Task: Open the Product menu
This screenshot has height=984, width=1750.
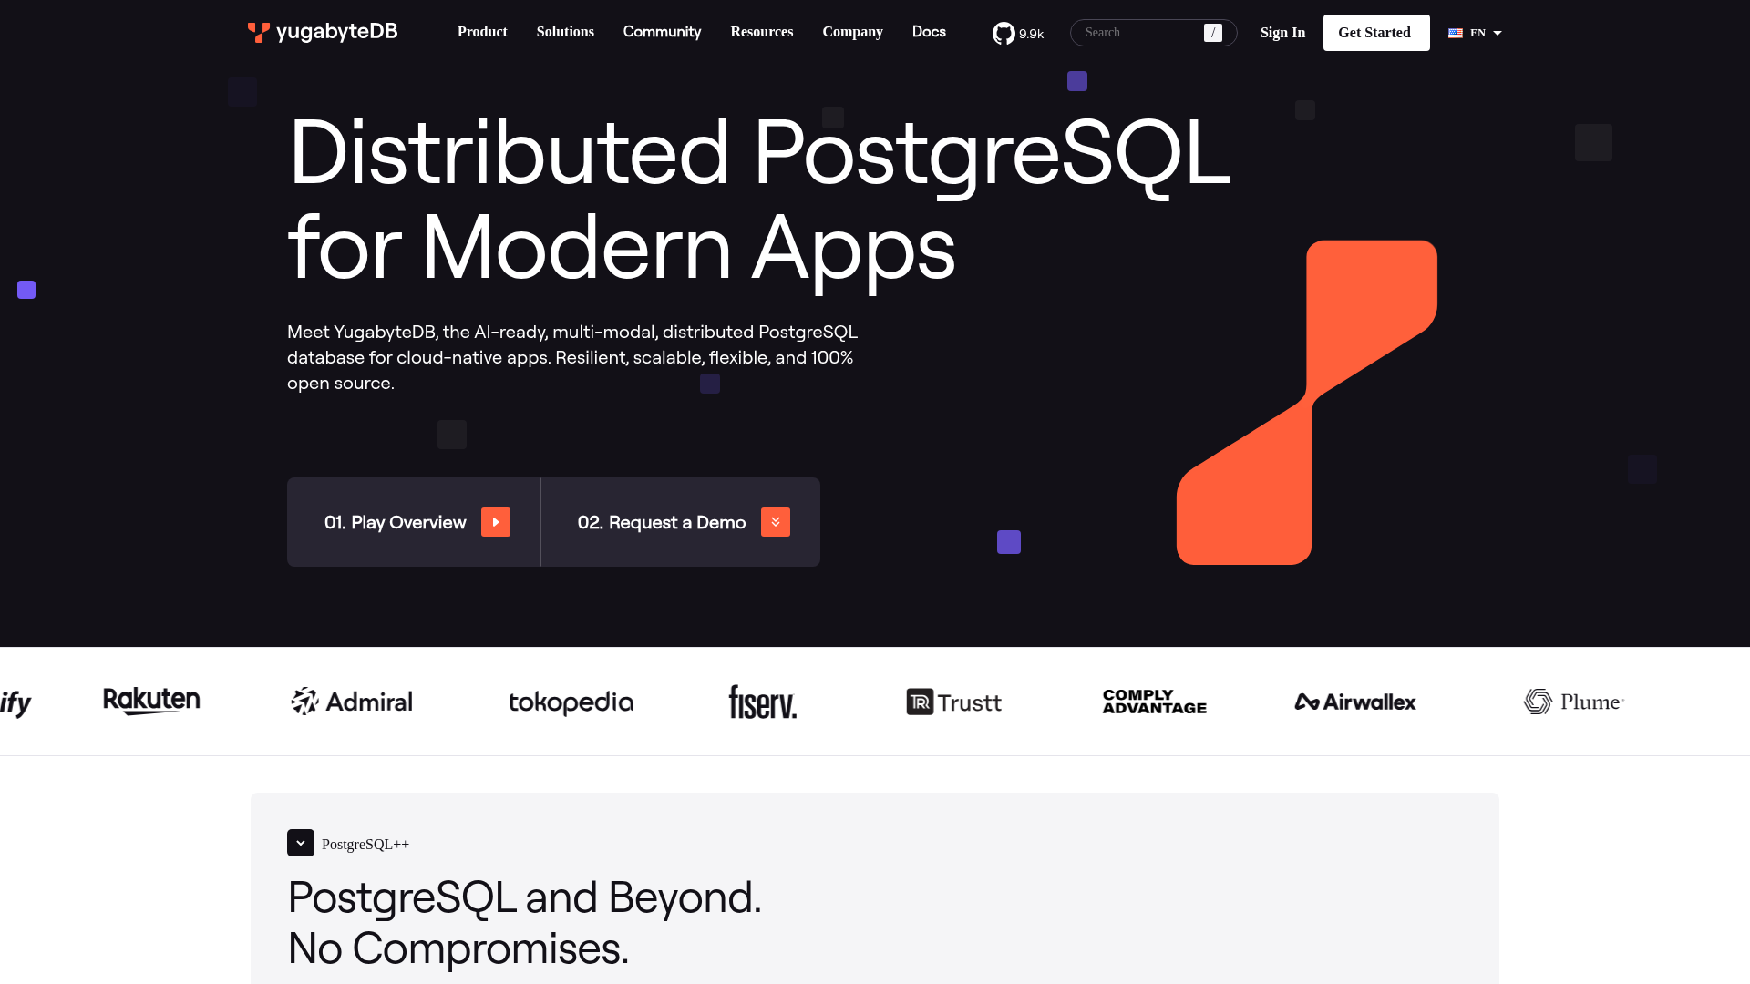Action: pyautogui.click(x=482, y=32)
